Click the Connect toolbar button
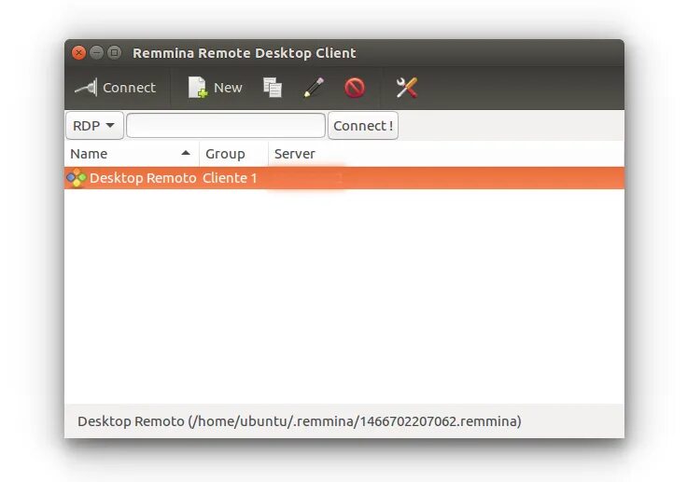Image resolution: width=687 pixels, height=482 pixels. (x=115, y=88)
